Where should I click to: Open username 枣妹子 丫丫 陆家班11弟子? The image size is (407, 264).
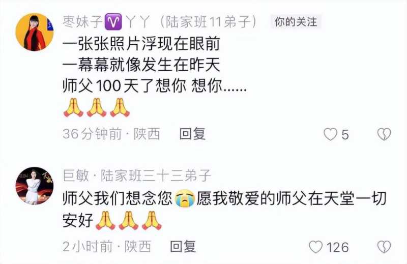160,22
